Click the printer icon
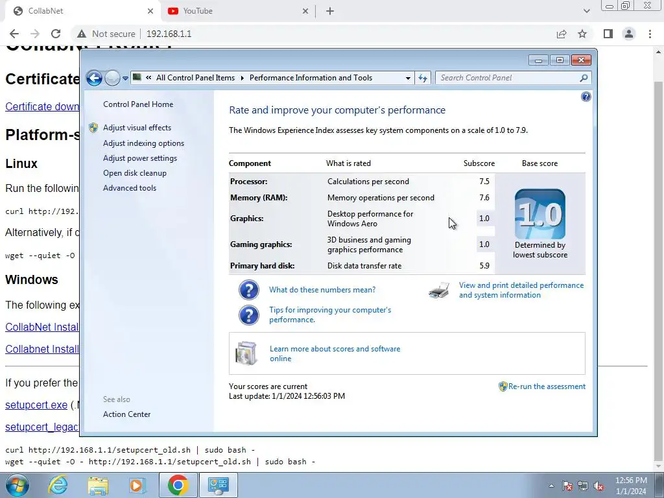This screenshot has height=498, width=664. (x=439, y=290)
